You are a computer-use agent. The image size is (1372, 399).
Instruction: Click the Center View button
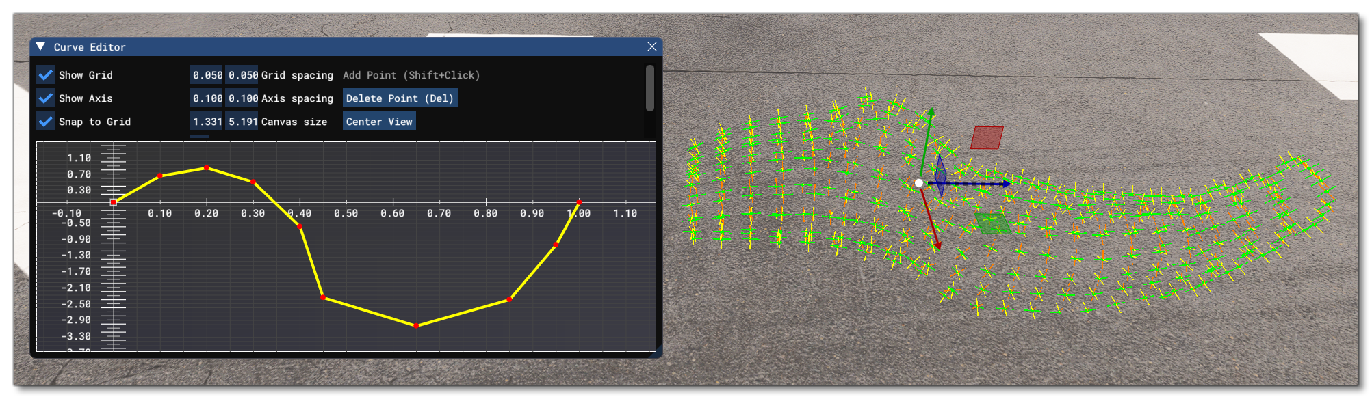(379, 122)
